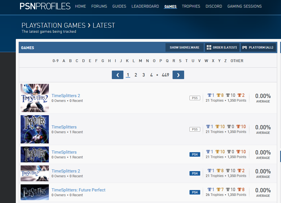Open the TimeSplitters PS5 title link
Screen dimensions: 281x203
(x=64, y=127)
